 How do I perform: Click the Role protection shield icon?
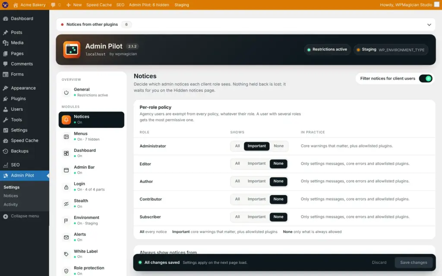66,271
